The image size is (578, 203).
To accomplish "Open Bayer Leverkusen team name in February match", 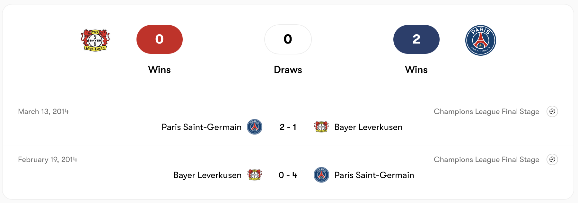I will coord(207,175).
